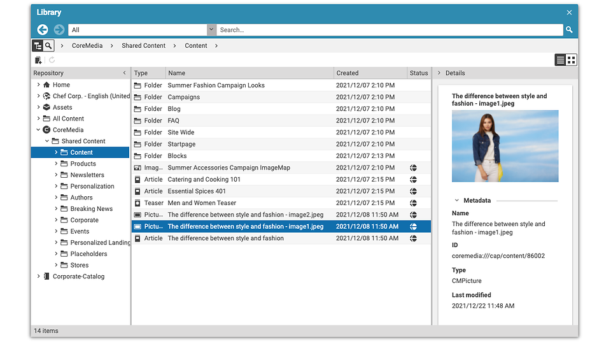Click the content ID coremedia:///cap/content/86002
The width and height of the screenshot is (611, 344).
(498, 256)
